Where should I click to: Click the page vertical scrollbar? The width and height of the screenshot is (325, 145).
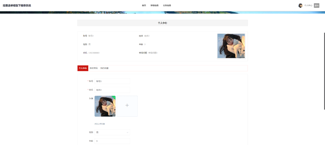point(324,71)
